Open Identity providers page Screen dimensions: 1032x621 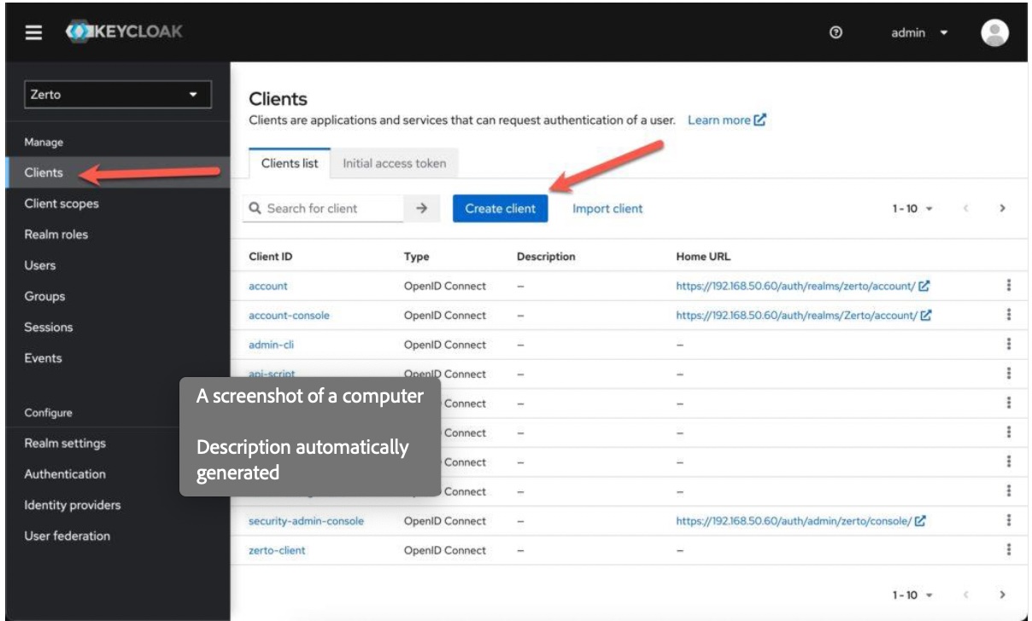pyautogui.click(x=73, y=505)
